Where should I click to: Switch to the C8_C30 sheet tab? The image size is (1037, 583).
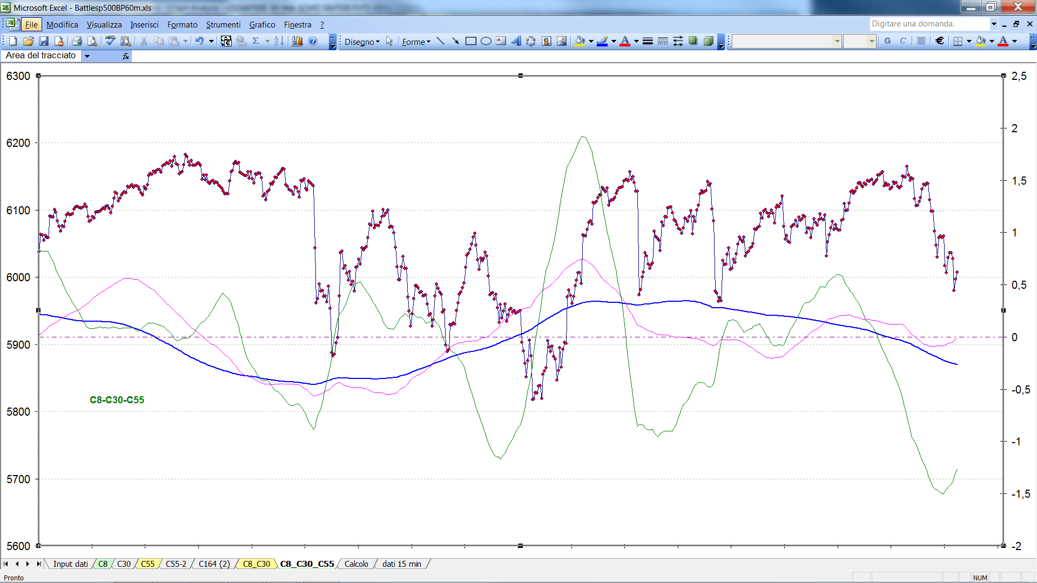[257, 564]
